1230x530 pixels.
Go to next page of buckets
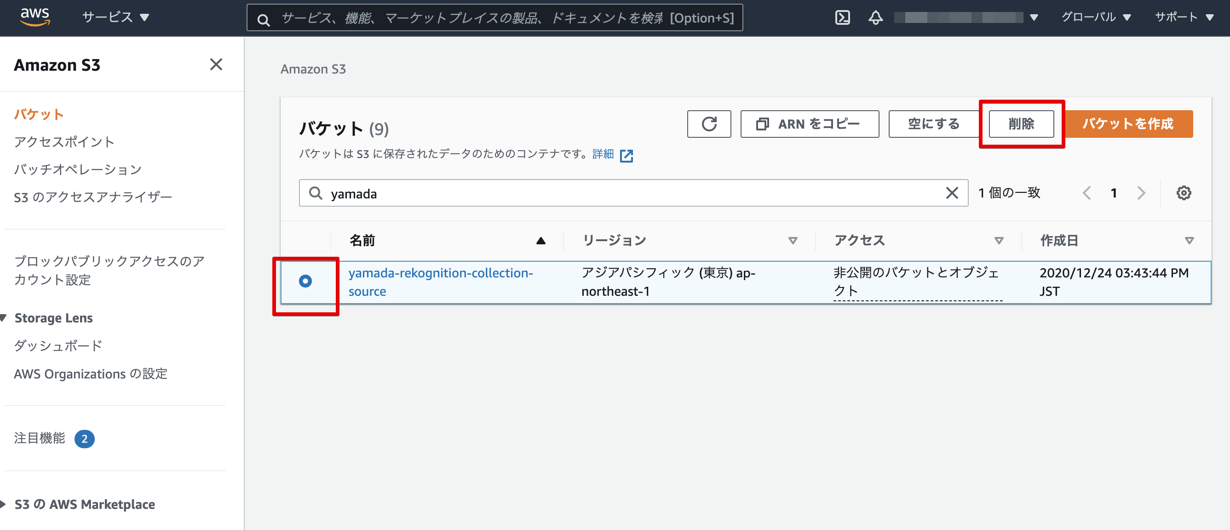click(x=1141, y=193)
